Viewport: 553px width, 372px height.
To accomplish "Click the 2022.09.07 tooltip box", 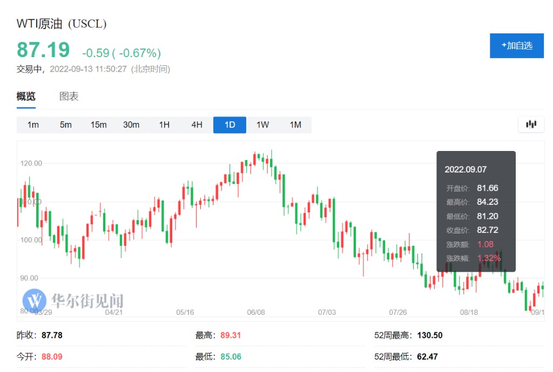I will (476, 211).
